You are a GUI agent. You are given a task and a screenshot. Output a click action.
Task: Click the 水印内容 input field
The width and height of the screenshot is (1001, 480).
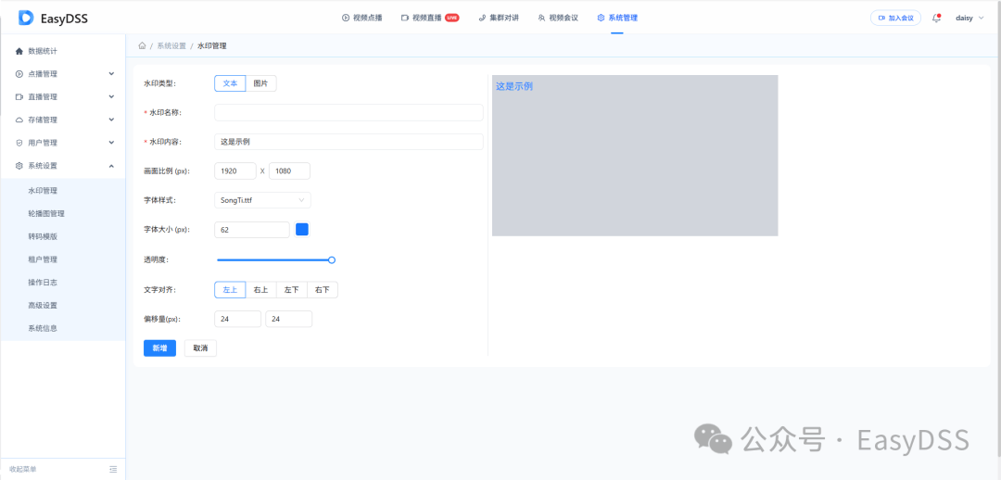click(x=348, y=142)
